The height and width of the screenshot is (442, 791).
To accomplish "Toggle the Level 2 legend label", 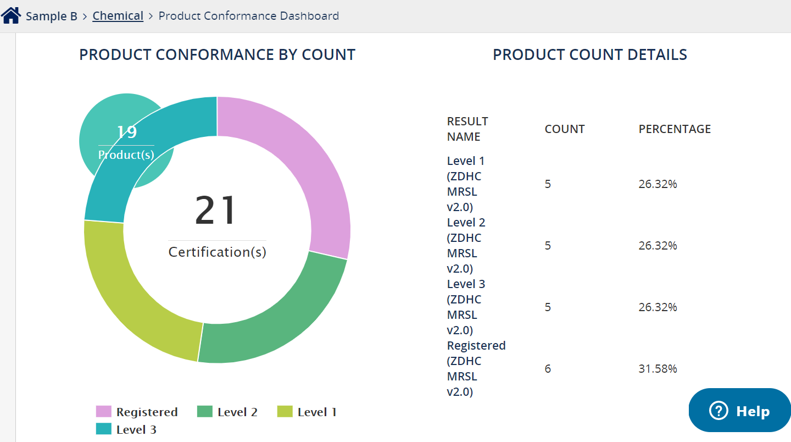I will click(237, 412).
